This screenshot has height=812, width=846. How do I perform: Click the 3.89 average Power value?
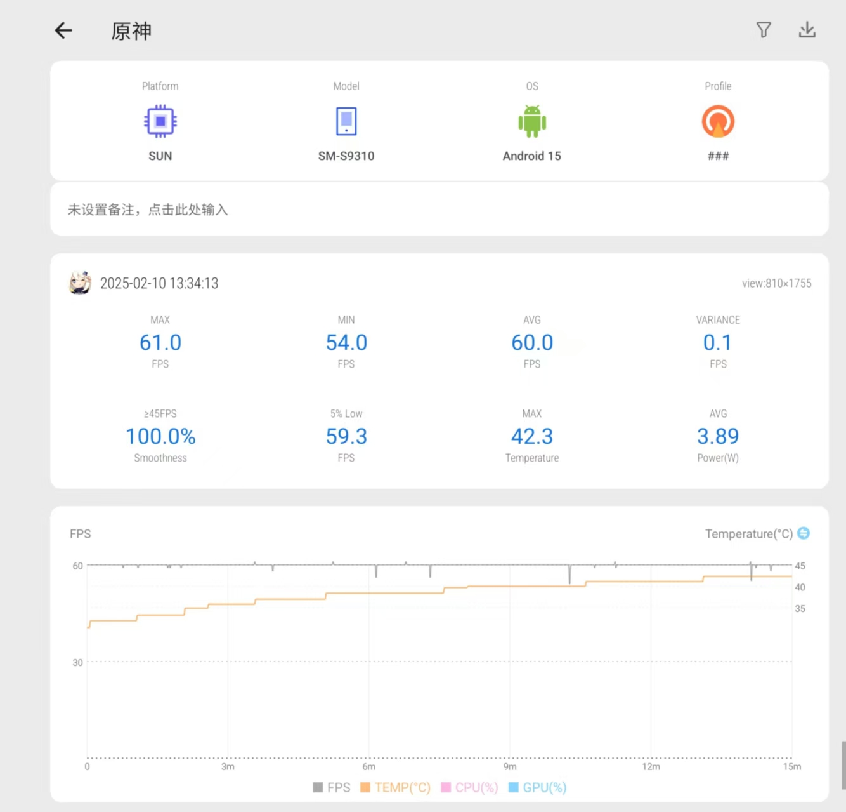click(718, 436)
